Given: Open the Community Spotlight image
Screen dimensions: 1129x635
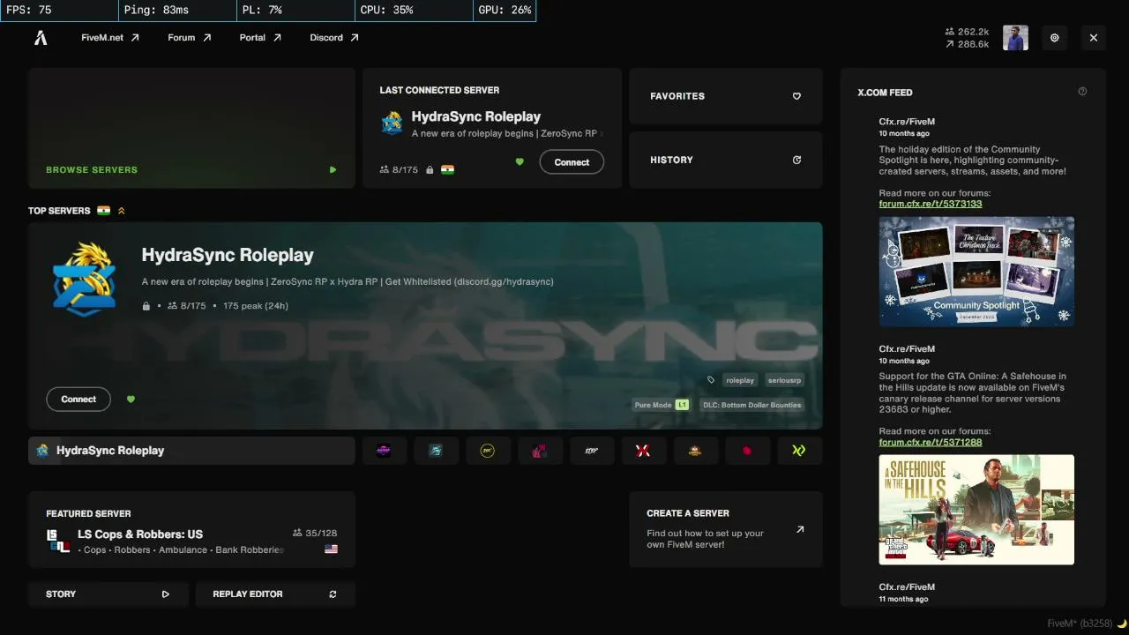Looking at the screenshot, I should (x=976, y=272).
